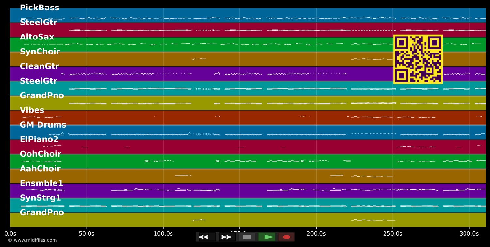Choose the SynStrg1 track label
Image resolution: width=490 pixels, height=247 pixels.
pyautogui.click(x=40, y=198)
